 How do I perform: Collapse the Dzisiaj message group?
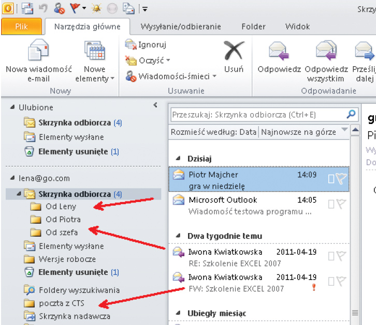click(x=179, y=159)
